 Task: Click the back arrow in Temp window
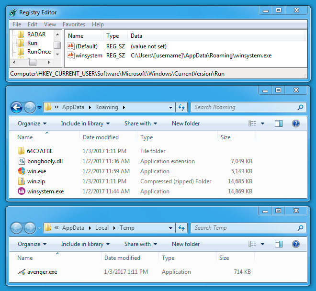[16, 228]
